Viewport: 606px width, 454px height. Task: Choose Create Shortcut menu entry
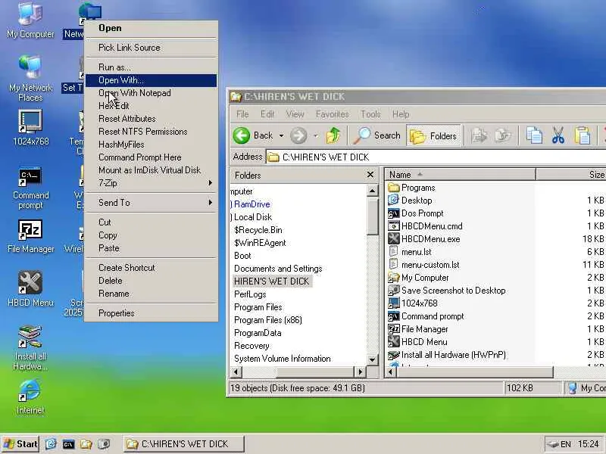(x=151, y=268)
